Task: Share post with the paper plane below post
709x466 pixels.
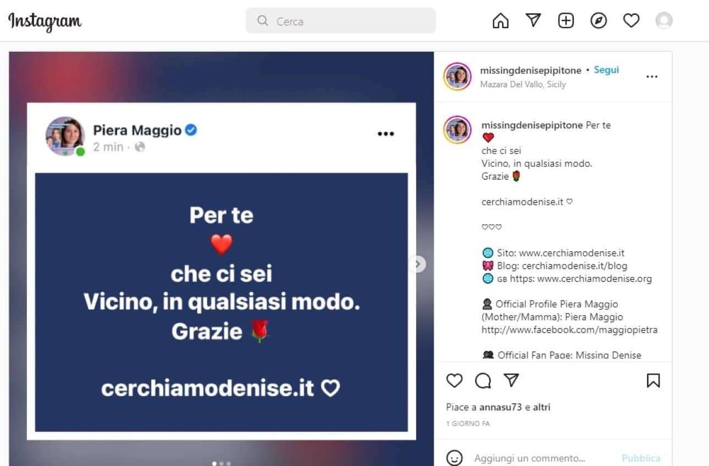Action: (x=511, y=380)
